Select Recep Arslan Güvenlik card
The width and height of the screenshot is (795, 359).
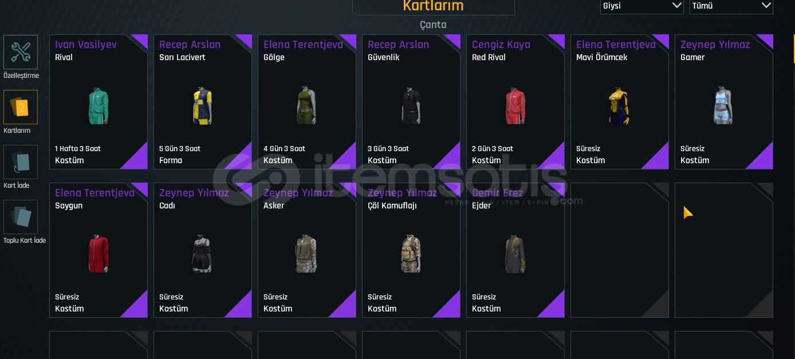[411, 102]
